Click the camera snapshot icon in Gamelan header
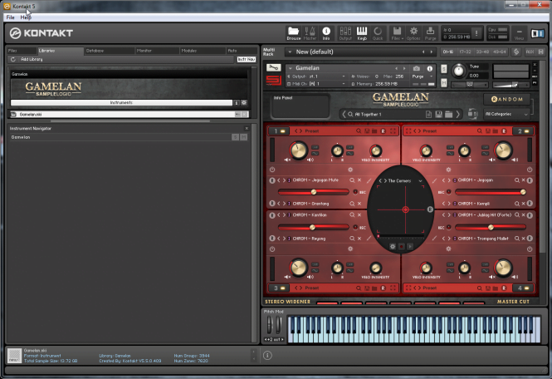Image resolution: width=552 pixels, height=379 pixels. click(417, 68)
